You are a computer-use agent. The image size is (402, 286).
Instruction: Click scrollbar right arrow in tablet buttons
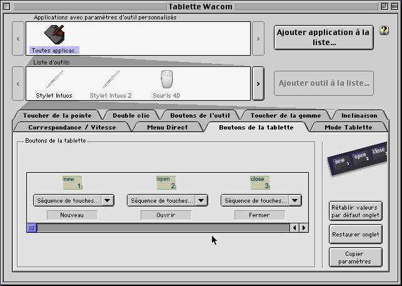coord(304,228)
